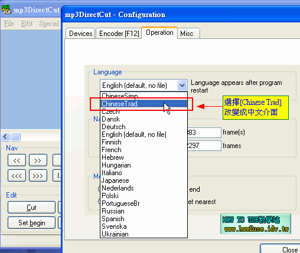Select Finnish language option
300x253 pixels.
144,142
